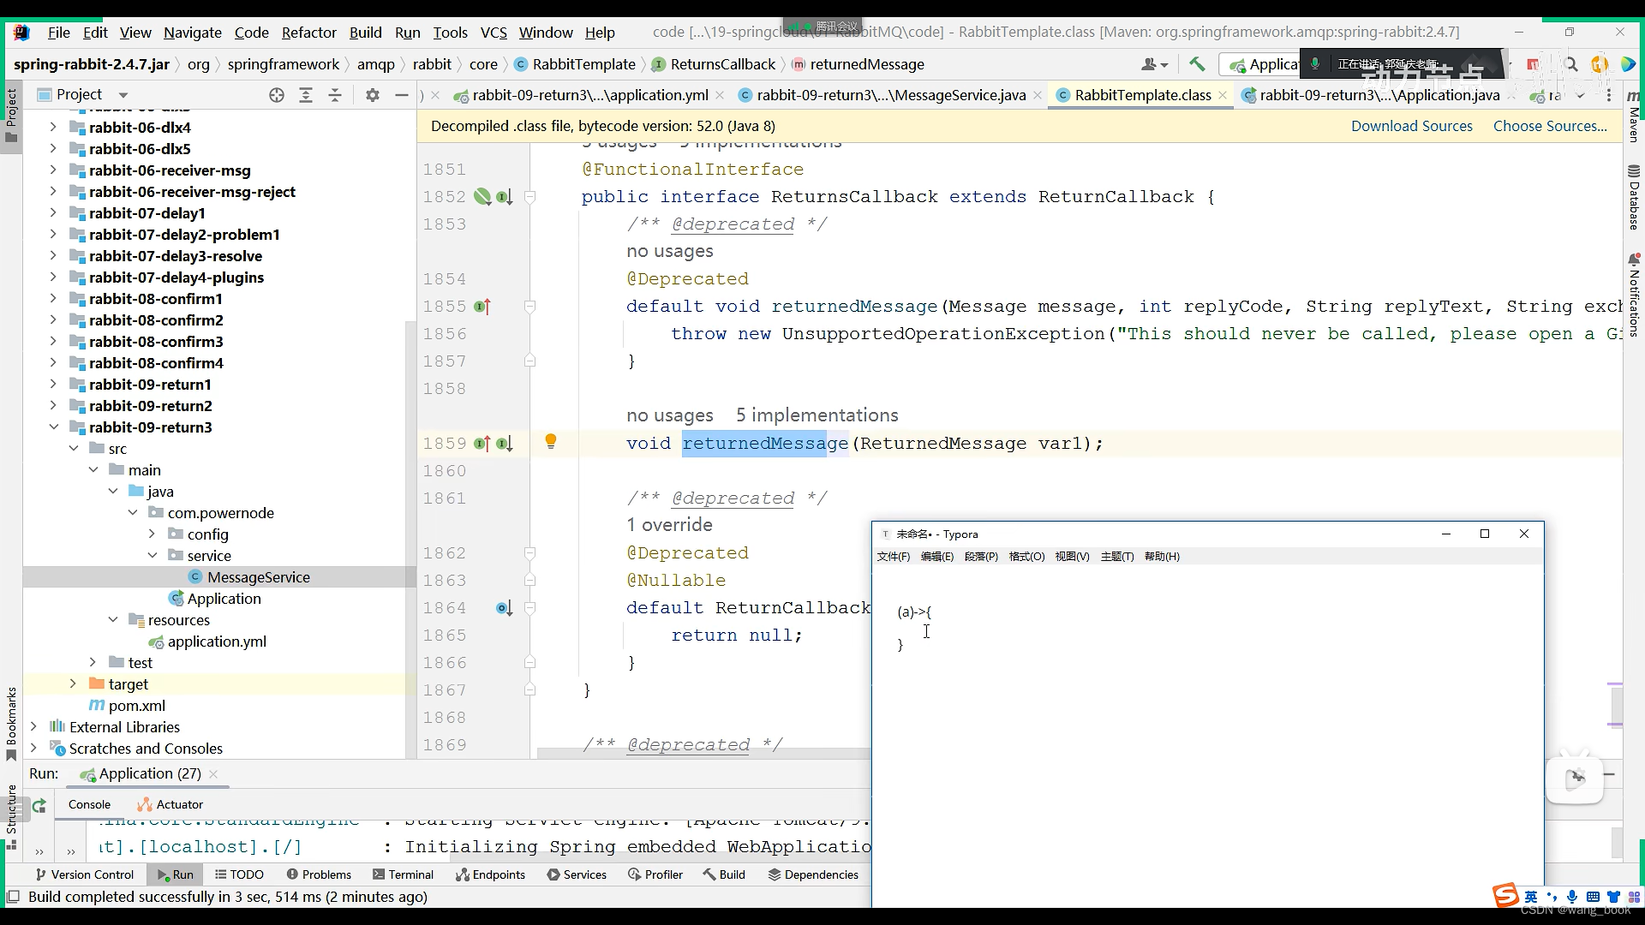
Task: Click Download Sources link
Action: tap(1411, 126)
